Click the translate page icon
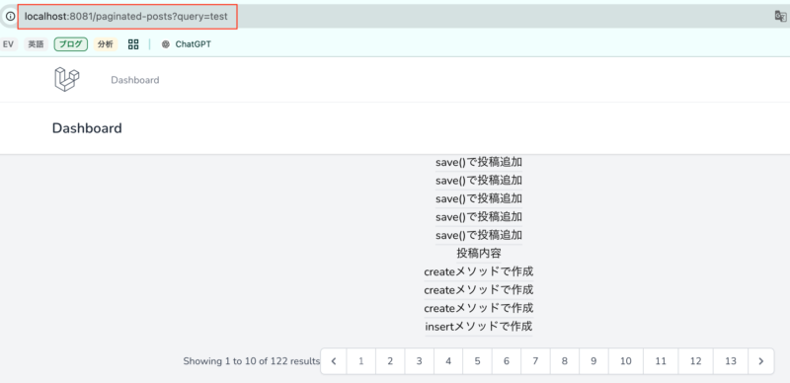 click(x=780, y=16)
